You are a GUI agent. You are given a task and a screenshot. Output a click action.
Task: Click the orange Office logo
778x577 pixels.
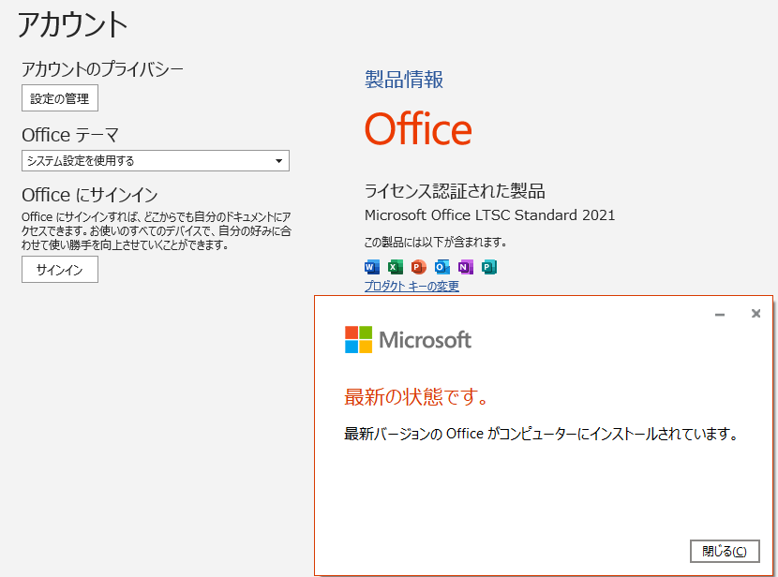click(x=418, y=128)
